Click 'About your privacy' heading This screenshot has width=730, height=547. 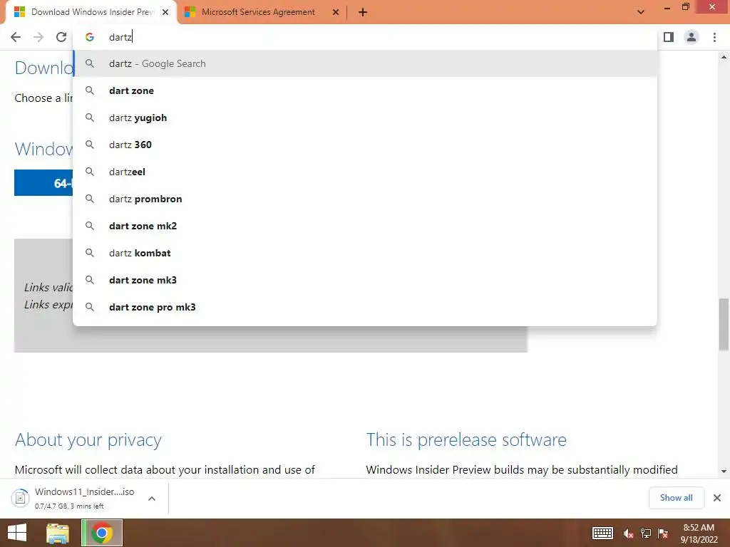coord(88,439)
